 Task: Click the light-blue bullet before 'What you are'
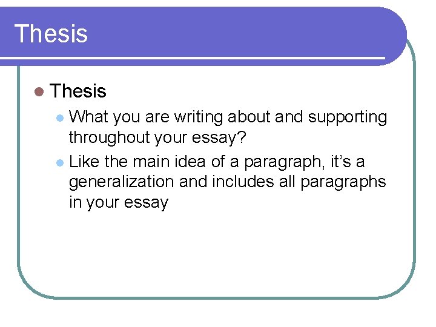click(x=59, y=118)
